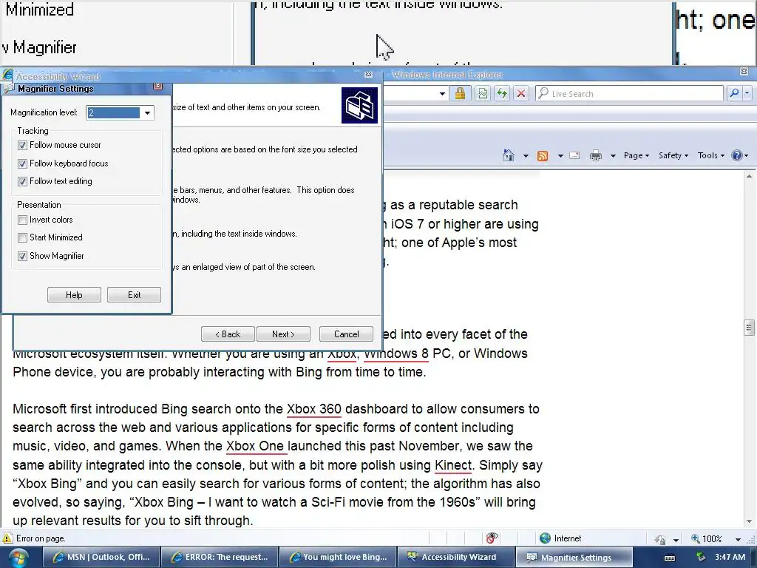This screenshot has width=757, height=568.
Task: Open the zoom level dropdown arrow
Action: [738, 539]
